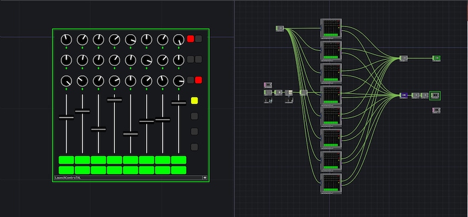Select the sixth container node from the top
The image size is (468, 217).
point(331,139)
